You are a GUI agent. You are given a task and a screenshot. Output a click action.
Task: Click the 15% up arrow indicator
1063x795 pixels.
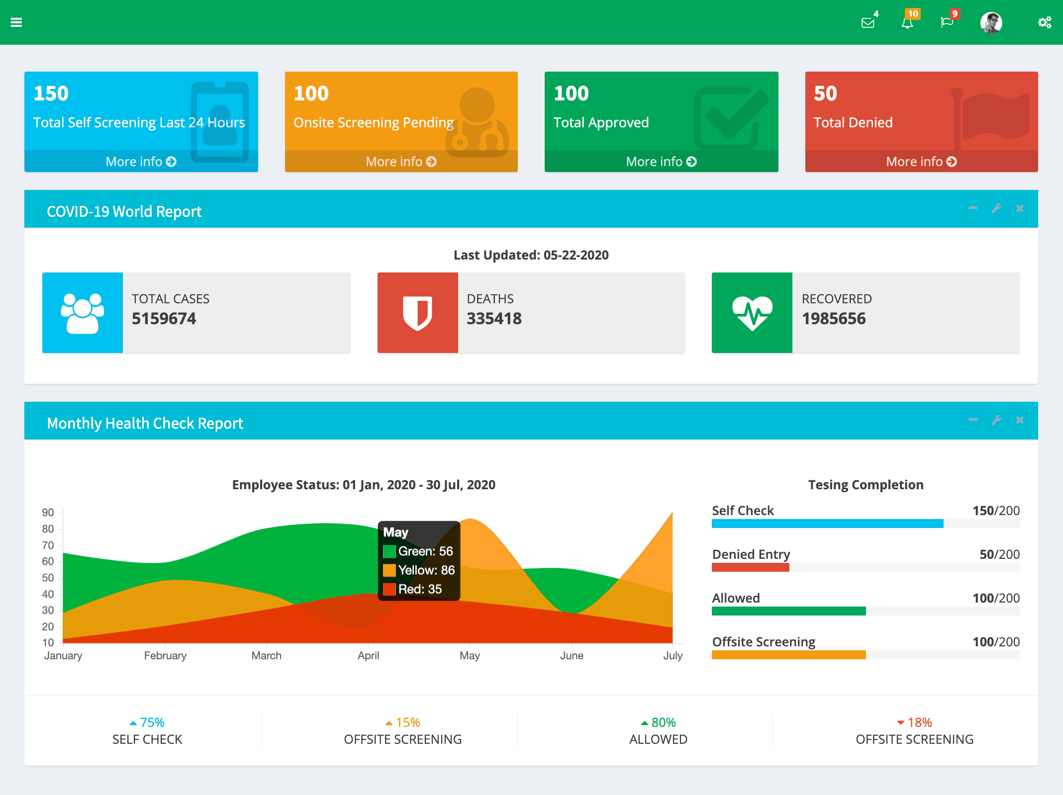click(x=389, y=723)
